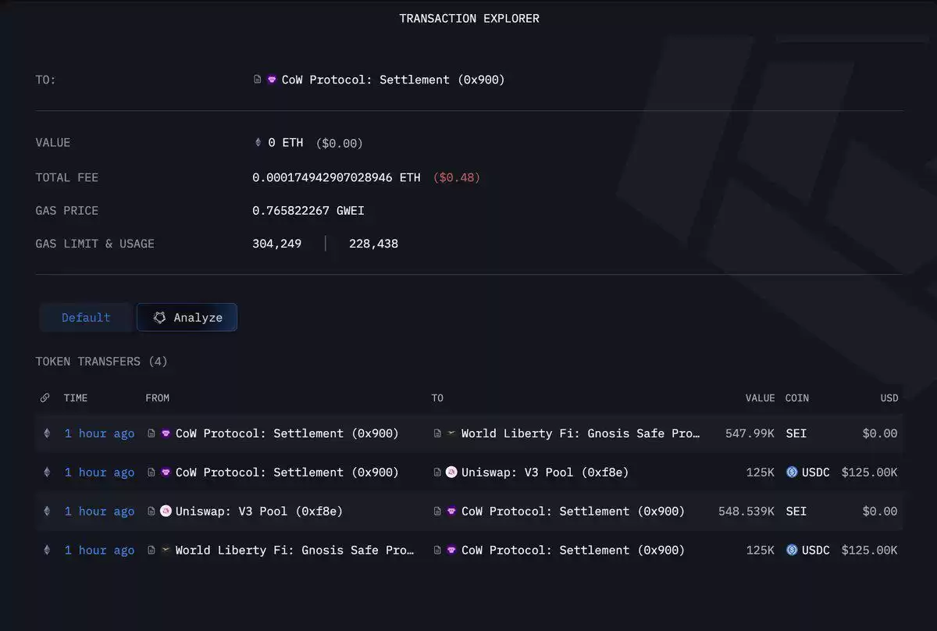The height and width of the screenshot is (631, 937).
Task: Click the gas usage value 228,438
Action: [374, 244]
